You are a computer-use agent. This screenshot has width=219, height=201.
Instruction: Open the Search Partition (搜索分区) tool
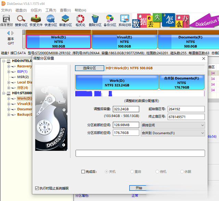pos(21,21)
